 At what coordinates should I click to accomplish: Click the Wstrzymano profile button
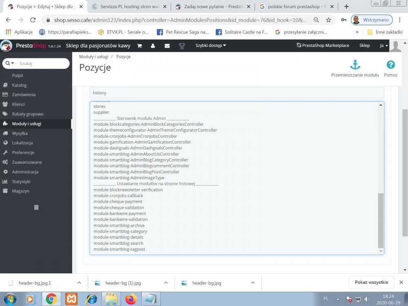[372, 20]
